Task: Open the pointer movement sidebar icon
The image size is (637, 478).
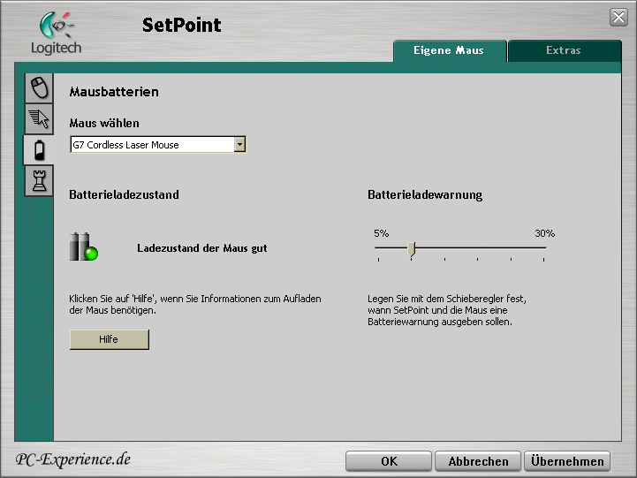Action: point(39,119)
